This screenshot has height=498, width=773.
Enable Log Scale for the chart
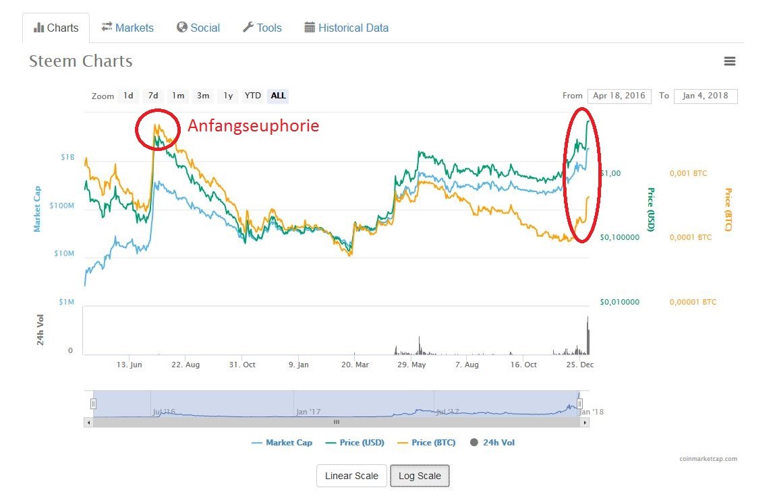coord(420,475)
